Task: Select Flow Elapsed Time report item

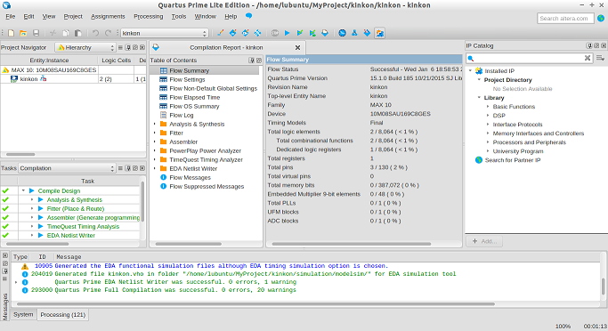Action: click(194, 97)
